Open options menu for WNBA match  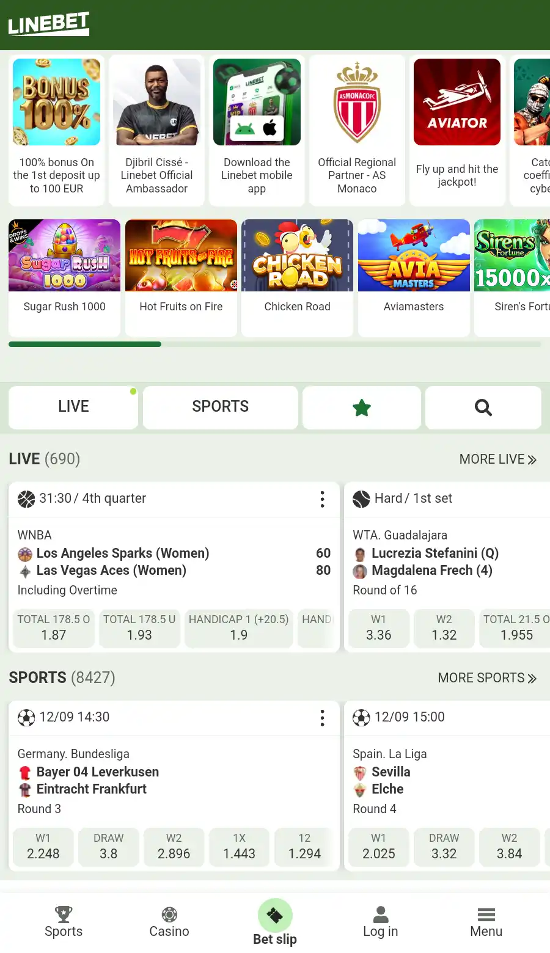(x=322, y=499)
